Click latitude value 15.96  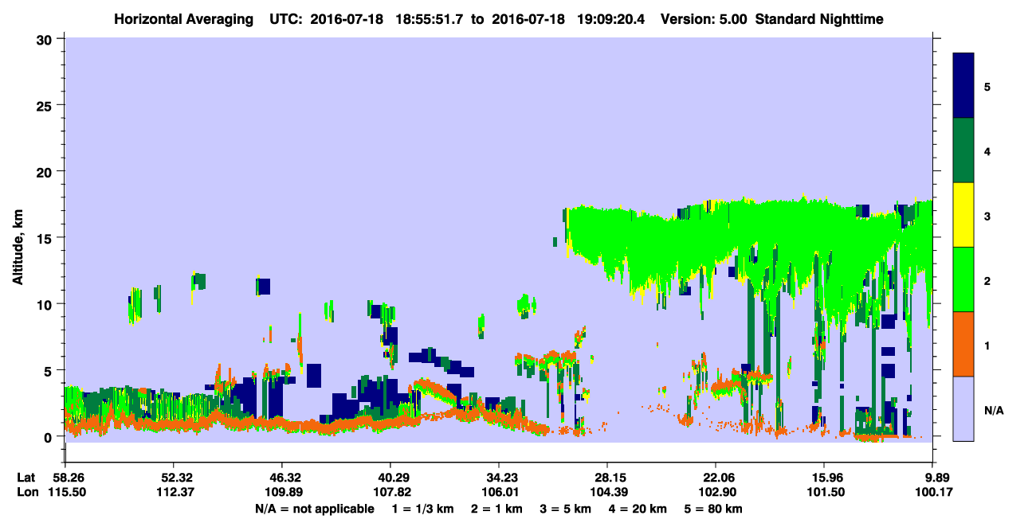(x=824, y=478)
